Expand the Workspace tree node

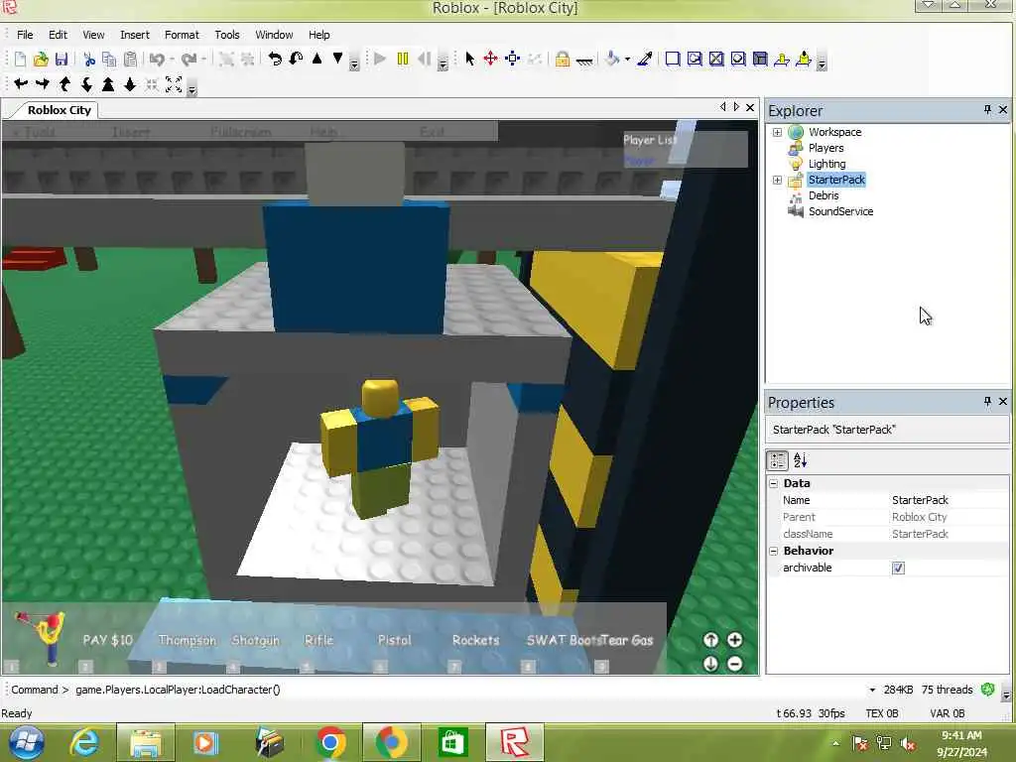[x=777, y=132]
